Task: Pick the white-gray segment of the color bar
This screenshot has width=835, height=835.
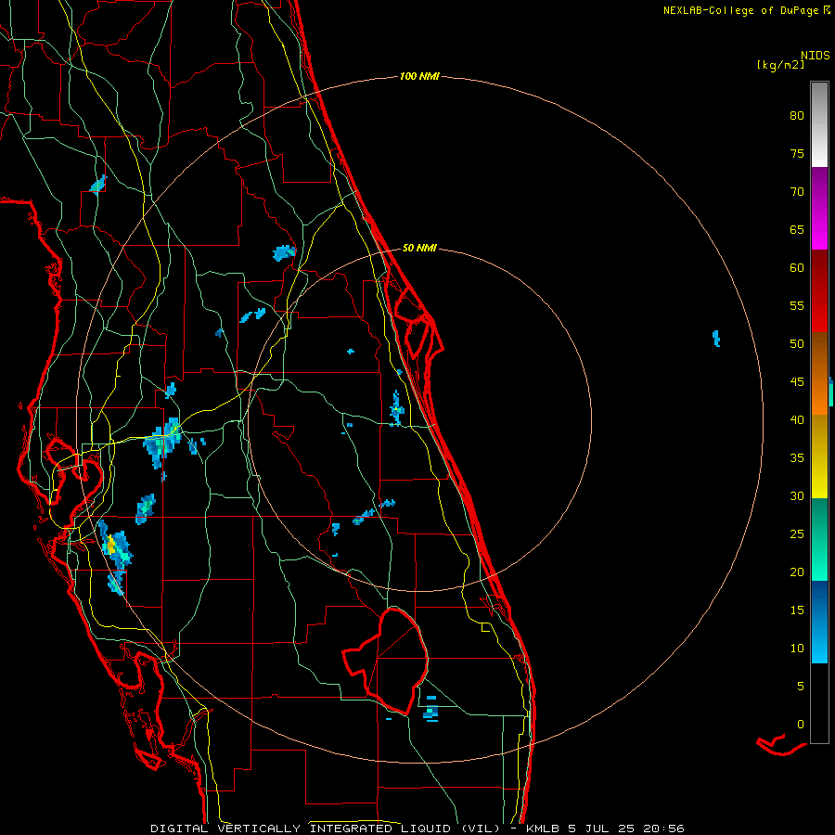Action: pyautogui.click(x=819, y=124)
